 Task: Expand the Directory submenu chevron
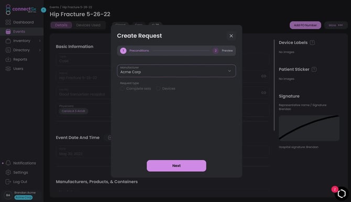(x=40, y=50)
